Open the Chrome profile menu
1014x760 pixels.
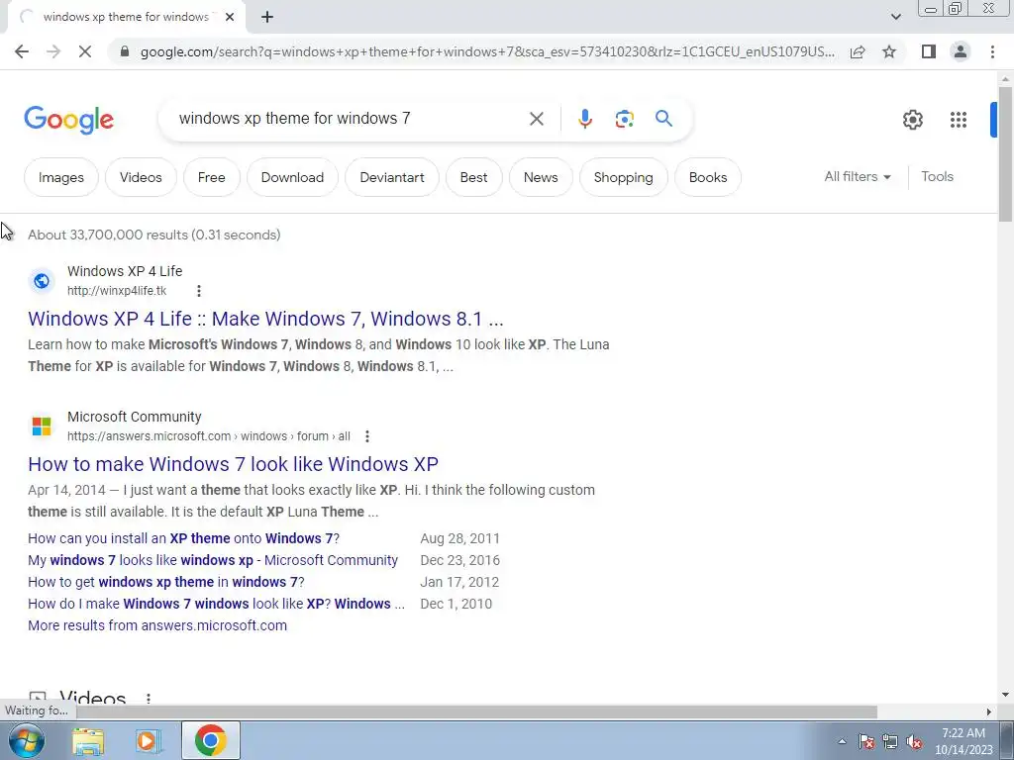(961, 51)
